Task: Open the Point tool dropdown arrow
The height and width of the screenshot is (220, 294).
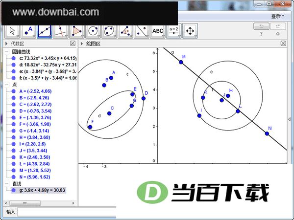Action: pyautogui.click(x=34, y=36)
